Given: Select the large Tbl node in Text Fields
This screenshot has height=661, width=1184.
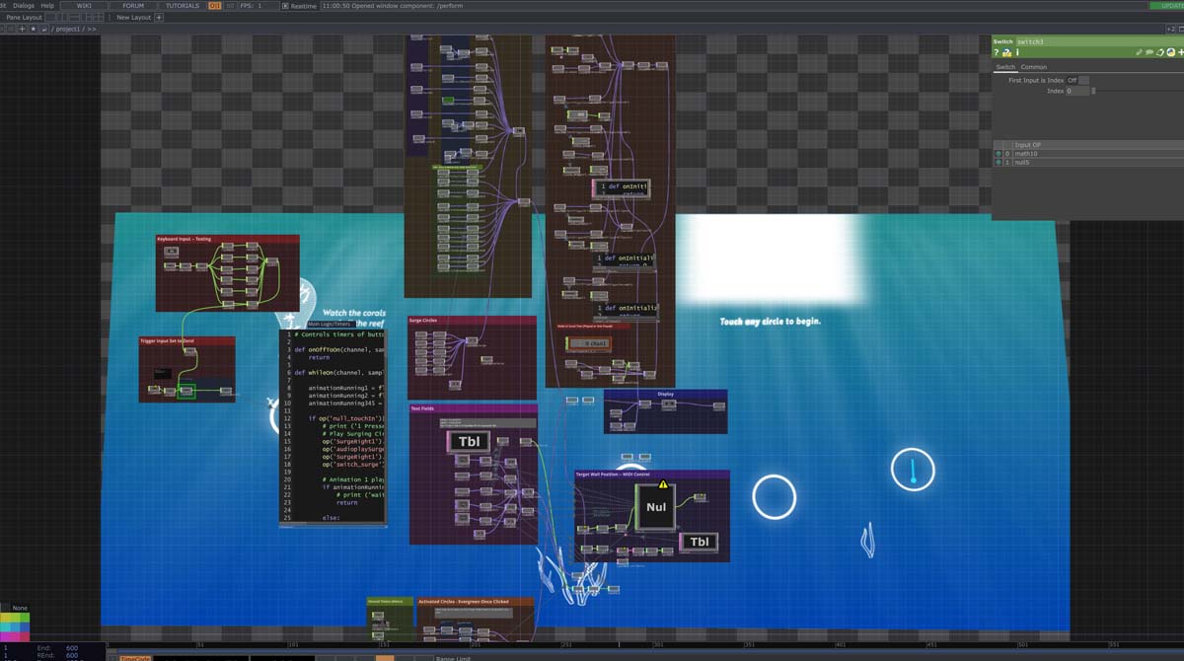Looking at the screenshot, I should point(470,441).
